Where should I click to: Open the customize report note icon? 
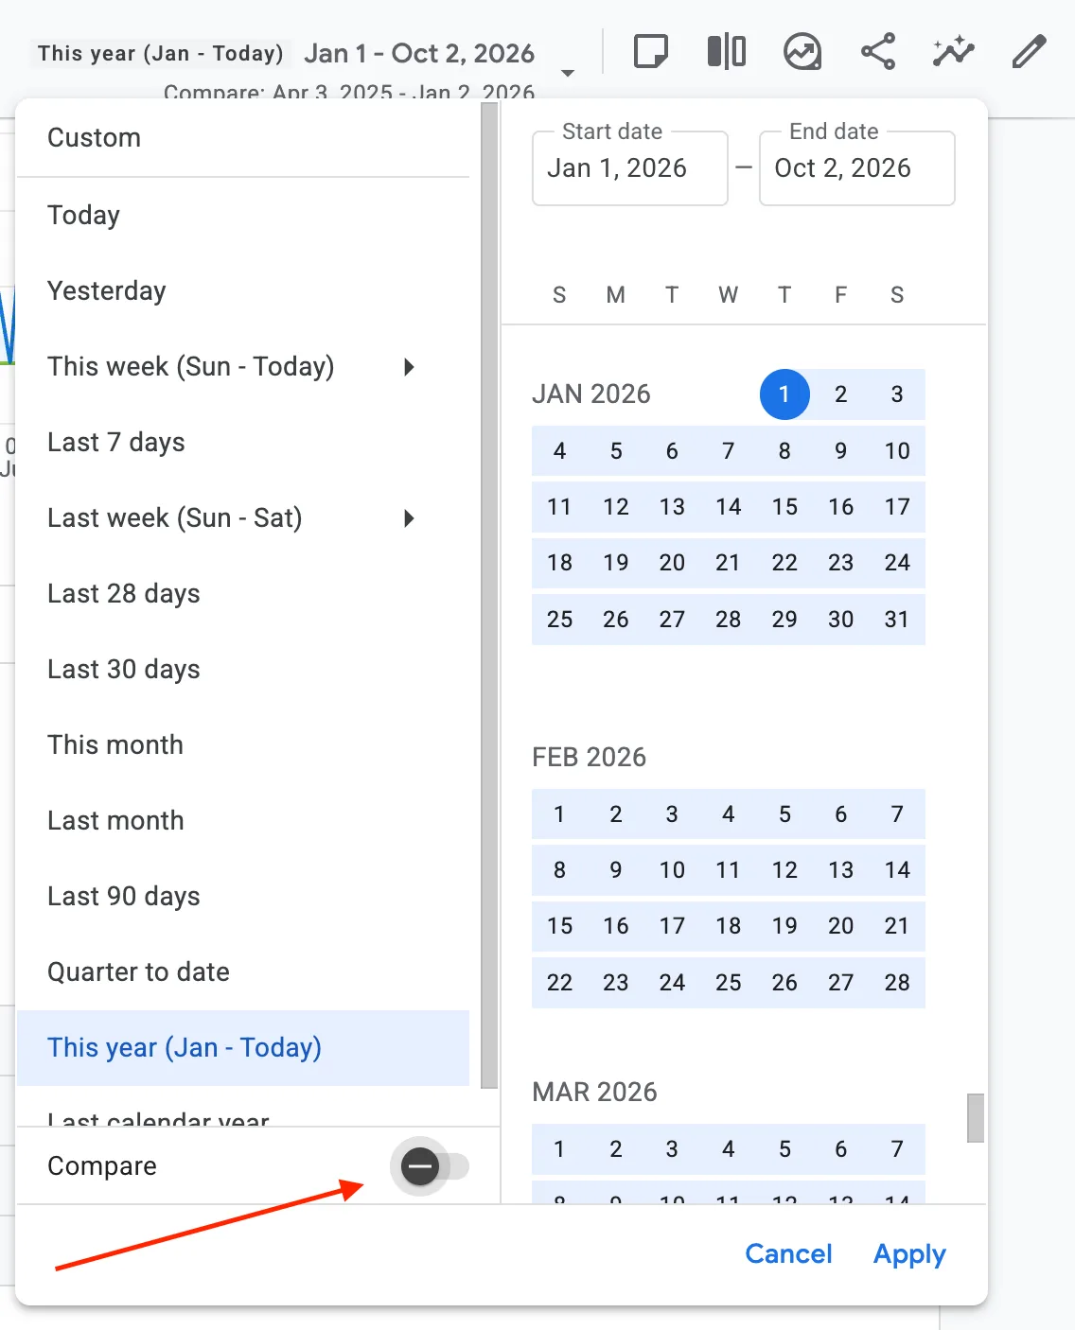[650, 51]
